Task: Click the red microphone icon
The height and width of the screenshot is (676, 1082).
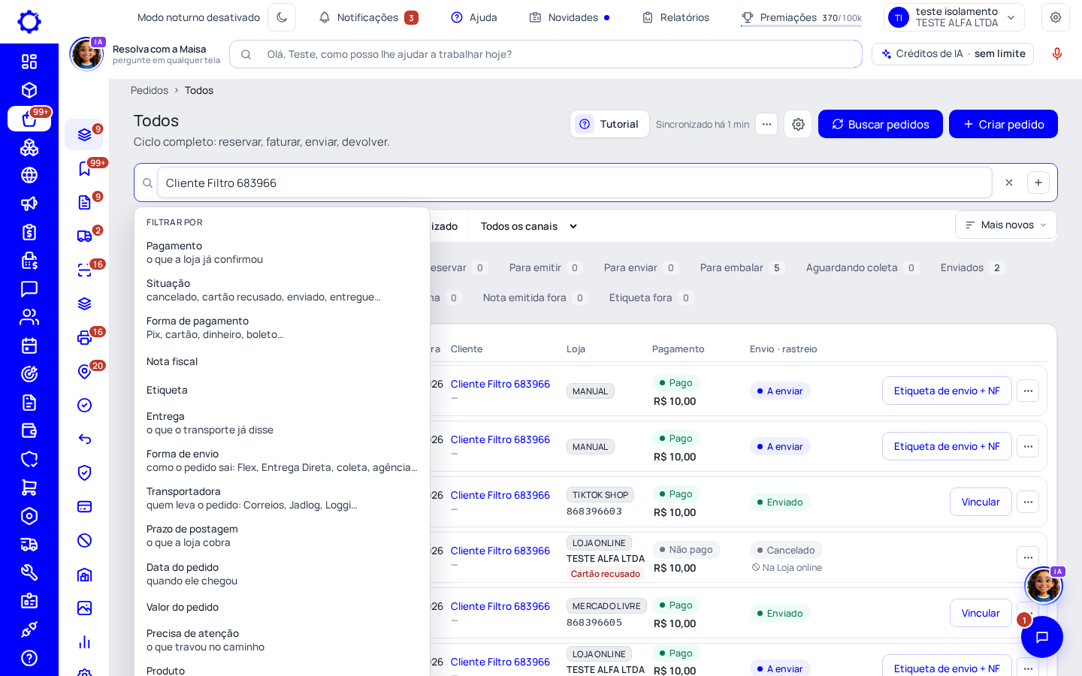Action: pyautogui.click(x=1057, y=54)
